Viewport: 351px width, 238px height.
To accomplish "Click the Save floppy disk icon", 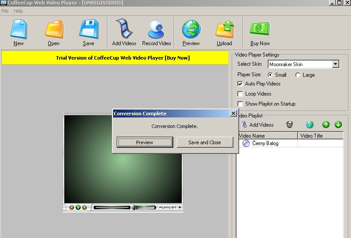I will coord(89,29).
